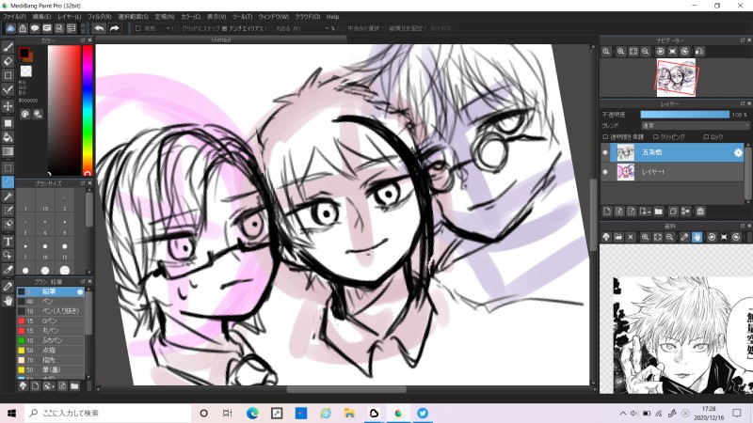
Task: Switch to the Untitled canvas tab
Action: coord(221,39)
